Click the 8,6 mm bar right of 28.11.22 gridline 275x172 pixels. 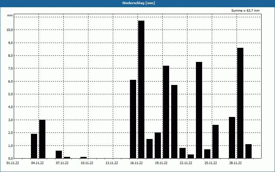[240, 103]
